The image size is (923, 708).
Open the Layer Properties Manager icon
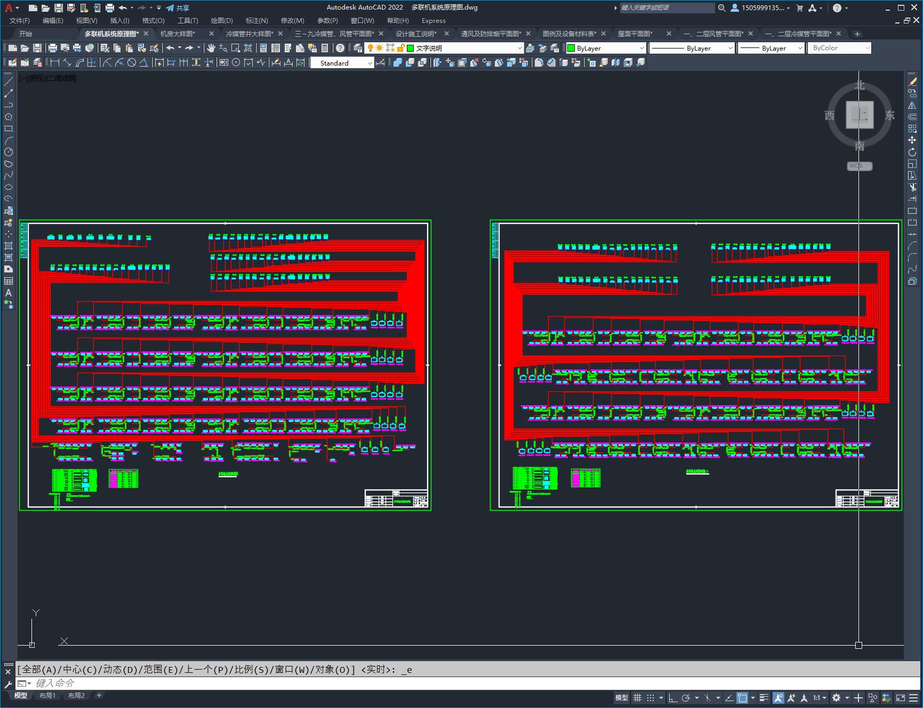tap(358, 48)
